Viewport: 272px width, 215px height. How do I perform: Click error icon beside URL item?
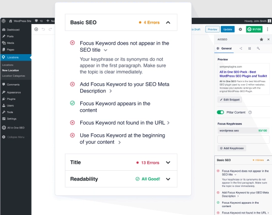point(72,123)
